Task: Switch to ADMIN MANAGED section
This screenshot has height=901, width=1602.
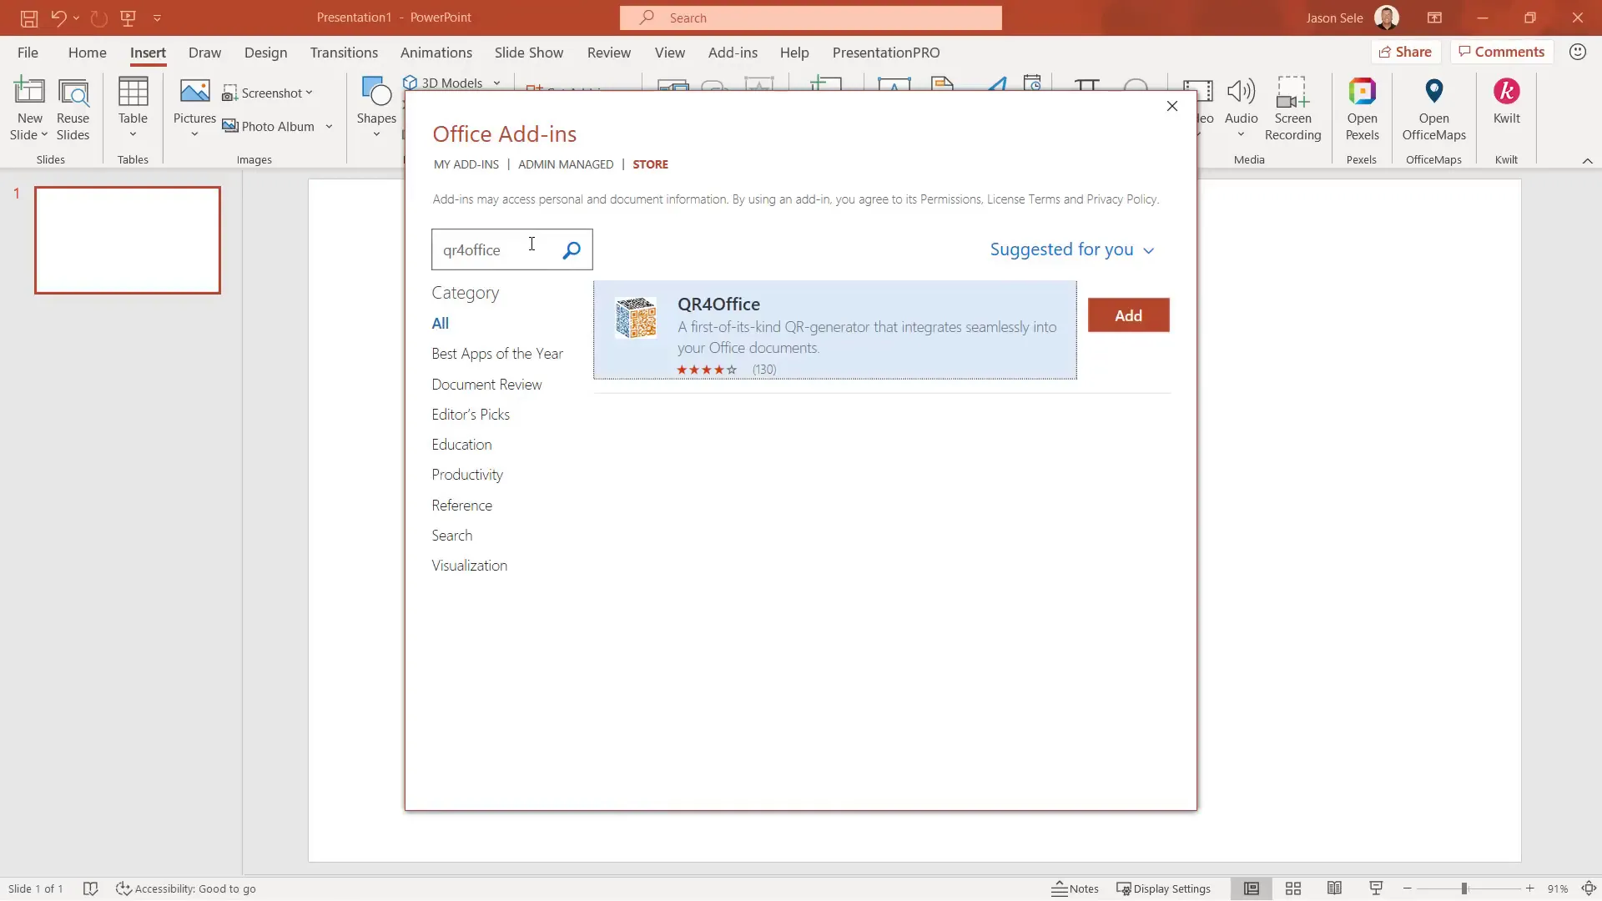Action: coord(566,164)
